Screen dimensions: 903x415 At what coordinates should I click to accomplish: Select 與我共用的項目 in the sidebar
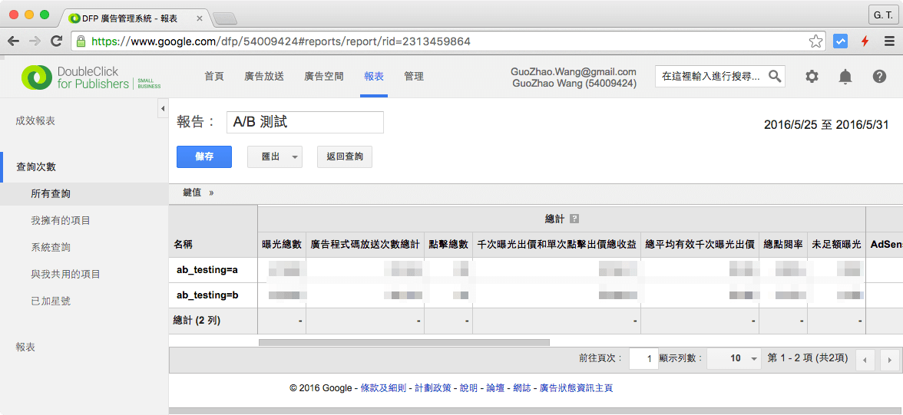pos(66,274)
